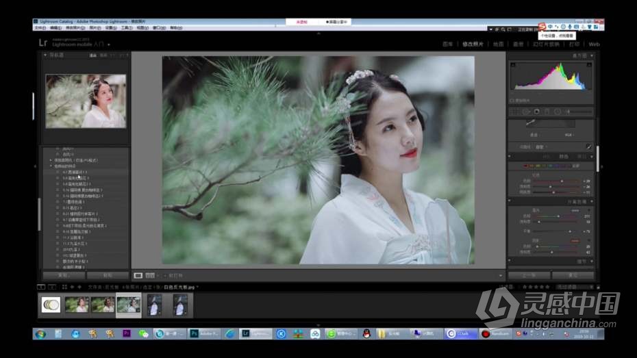This screenshot has width=637, height=358.
Task: Toggle the filmstrip filter switch
Action: coord(598,287)
